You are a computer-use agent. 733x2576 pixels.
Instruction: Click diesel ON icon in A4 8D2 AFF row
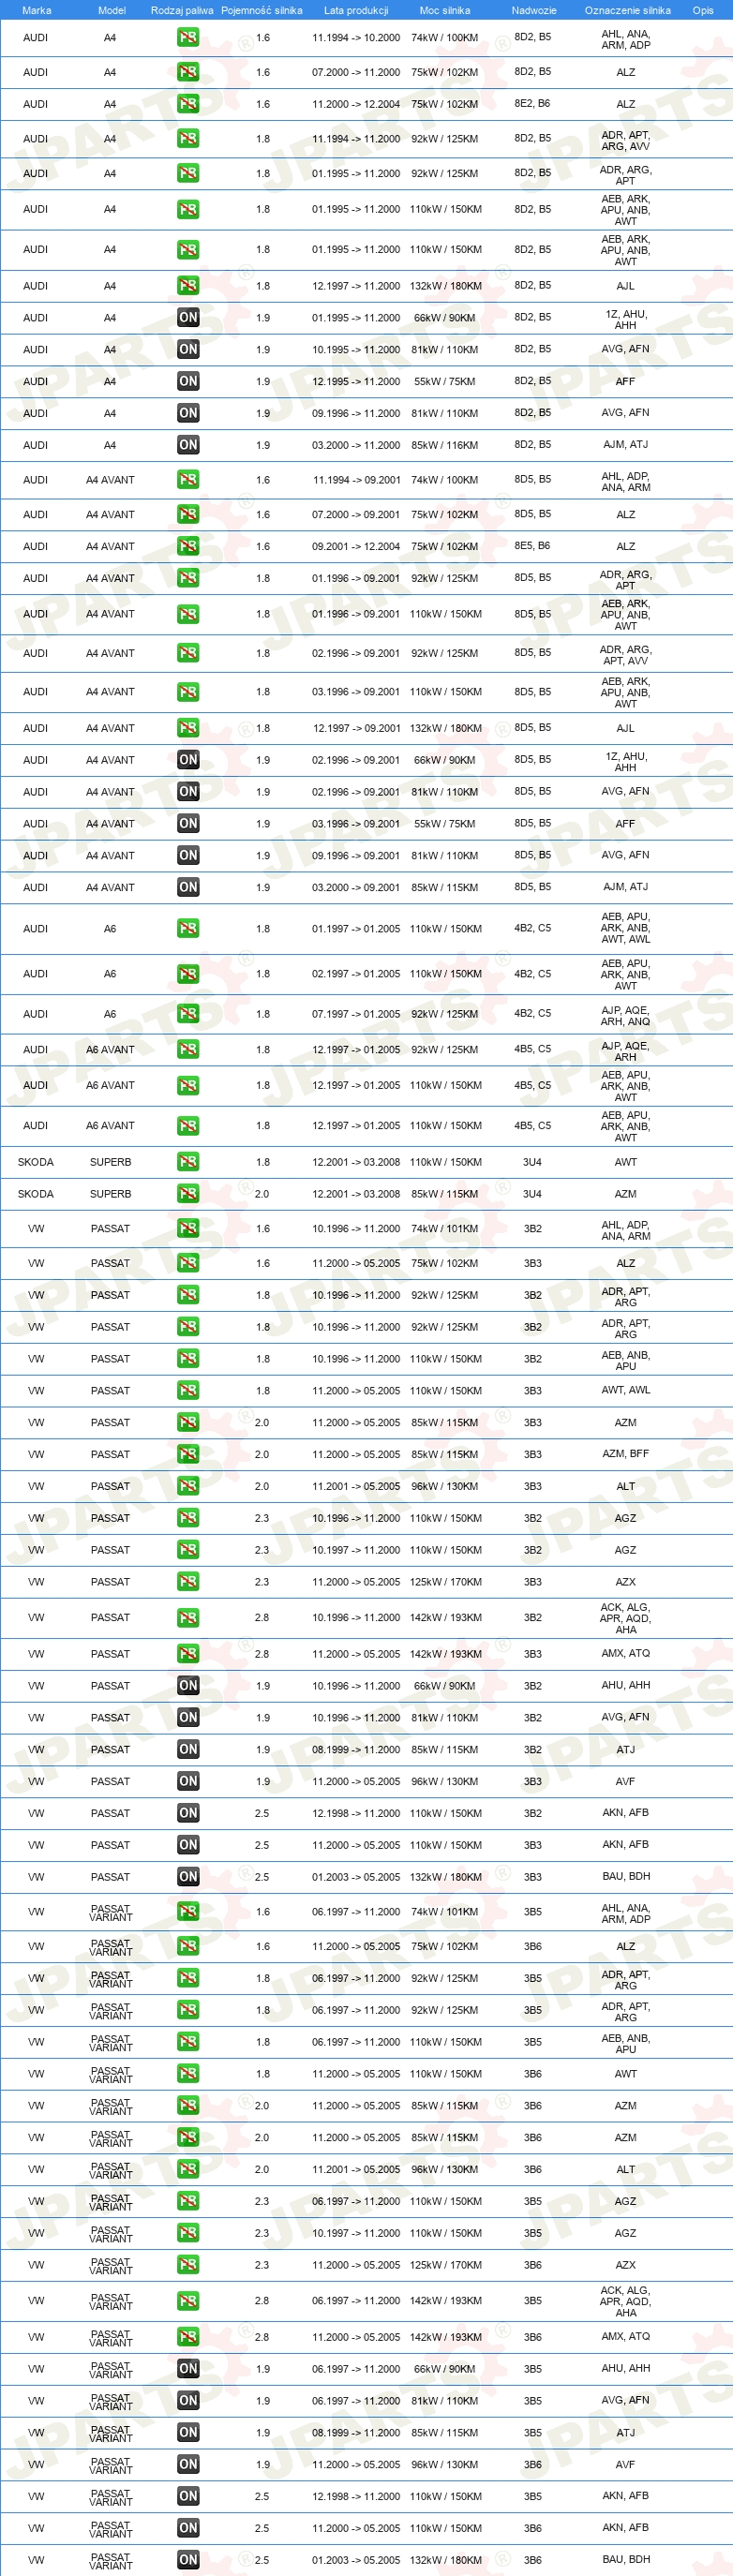[188, 381]
